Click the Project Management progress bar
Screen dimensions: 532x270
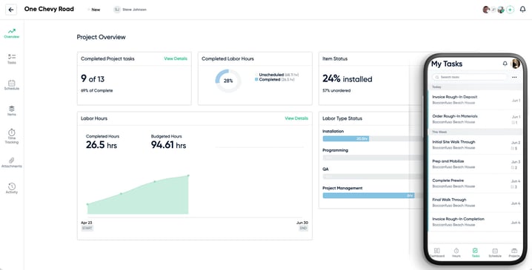click(x=373, y=195)
